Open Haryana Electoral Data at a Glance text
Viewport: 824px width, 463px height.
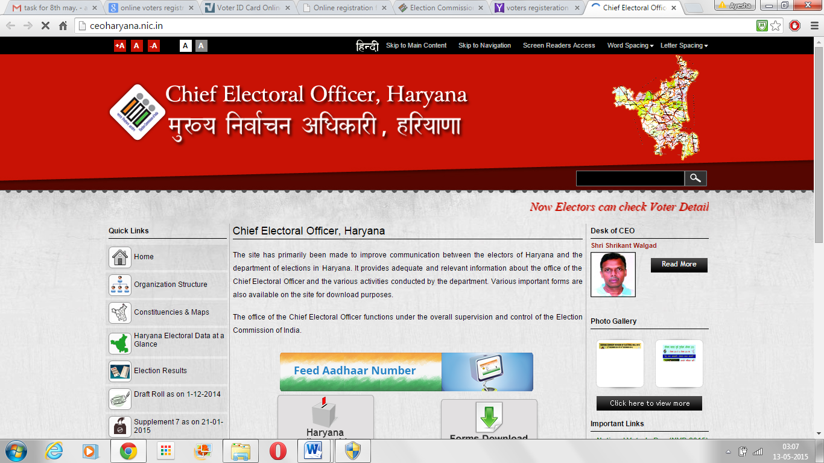[179, 340]
